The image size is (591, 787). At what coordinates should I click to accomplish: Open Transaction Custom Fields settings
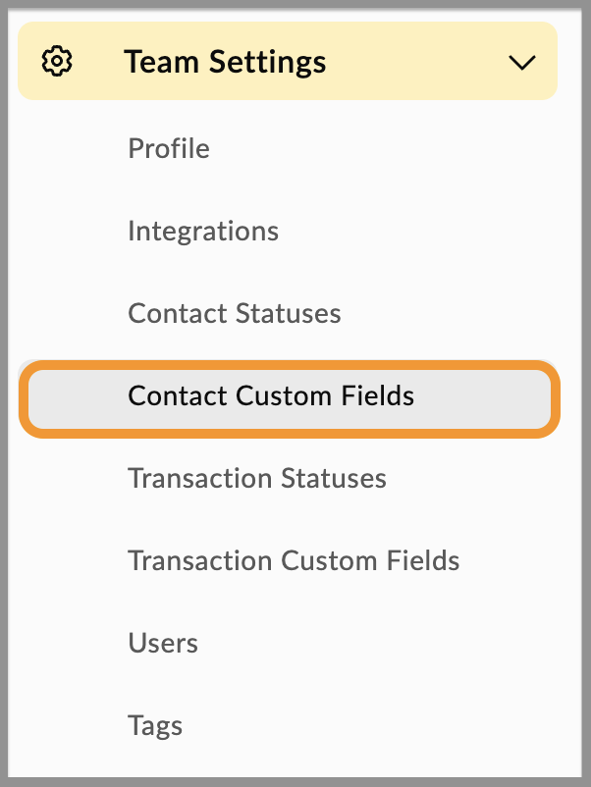click(x=294, y=561)
